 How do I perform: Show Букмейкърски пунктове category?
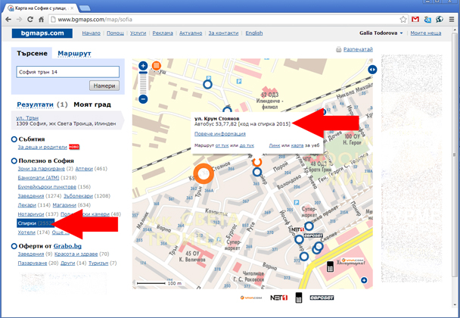click(x=47, y=187)
